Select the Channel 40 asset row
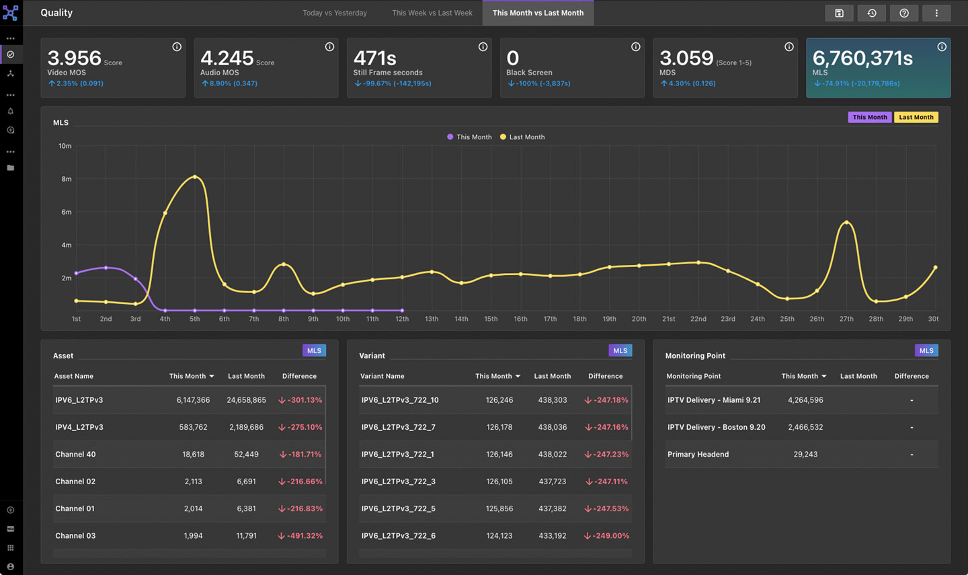968x575 pixels. 189,455
